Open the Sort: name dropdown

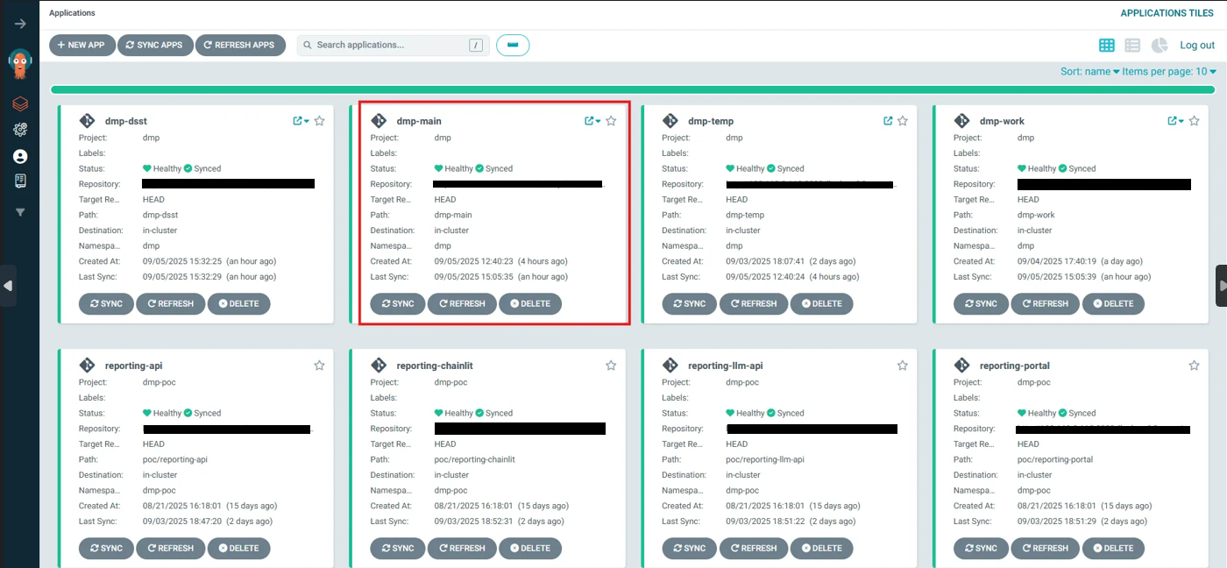[1089, 72]
